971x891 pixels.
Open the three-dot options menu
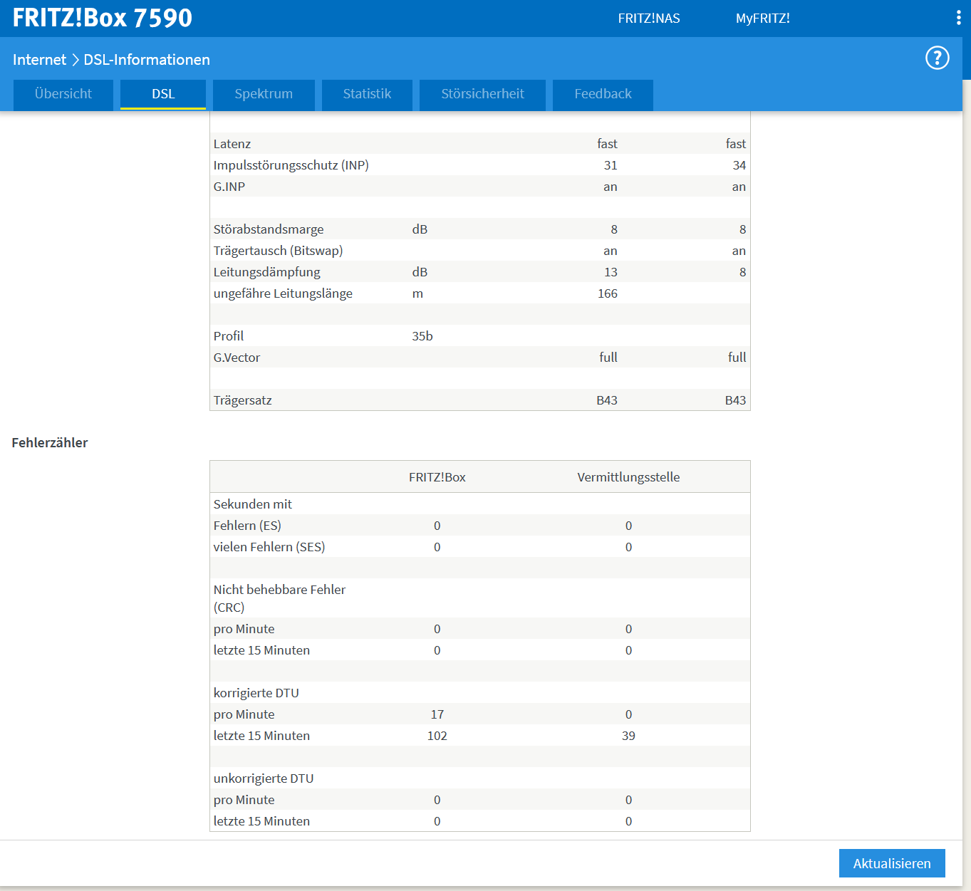958,18
